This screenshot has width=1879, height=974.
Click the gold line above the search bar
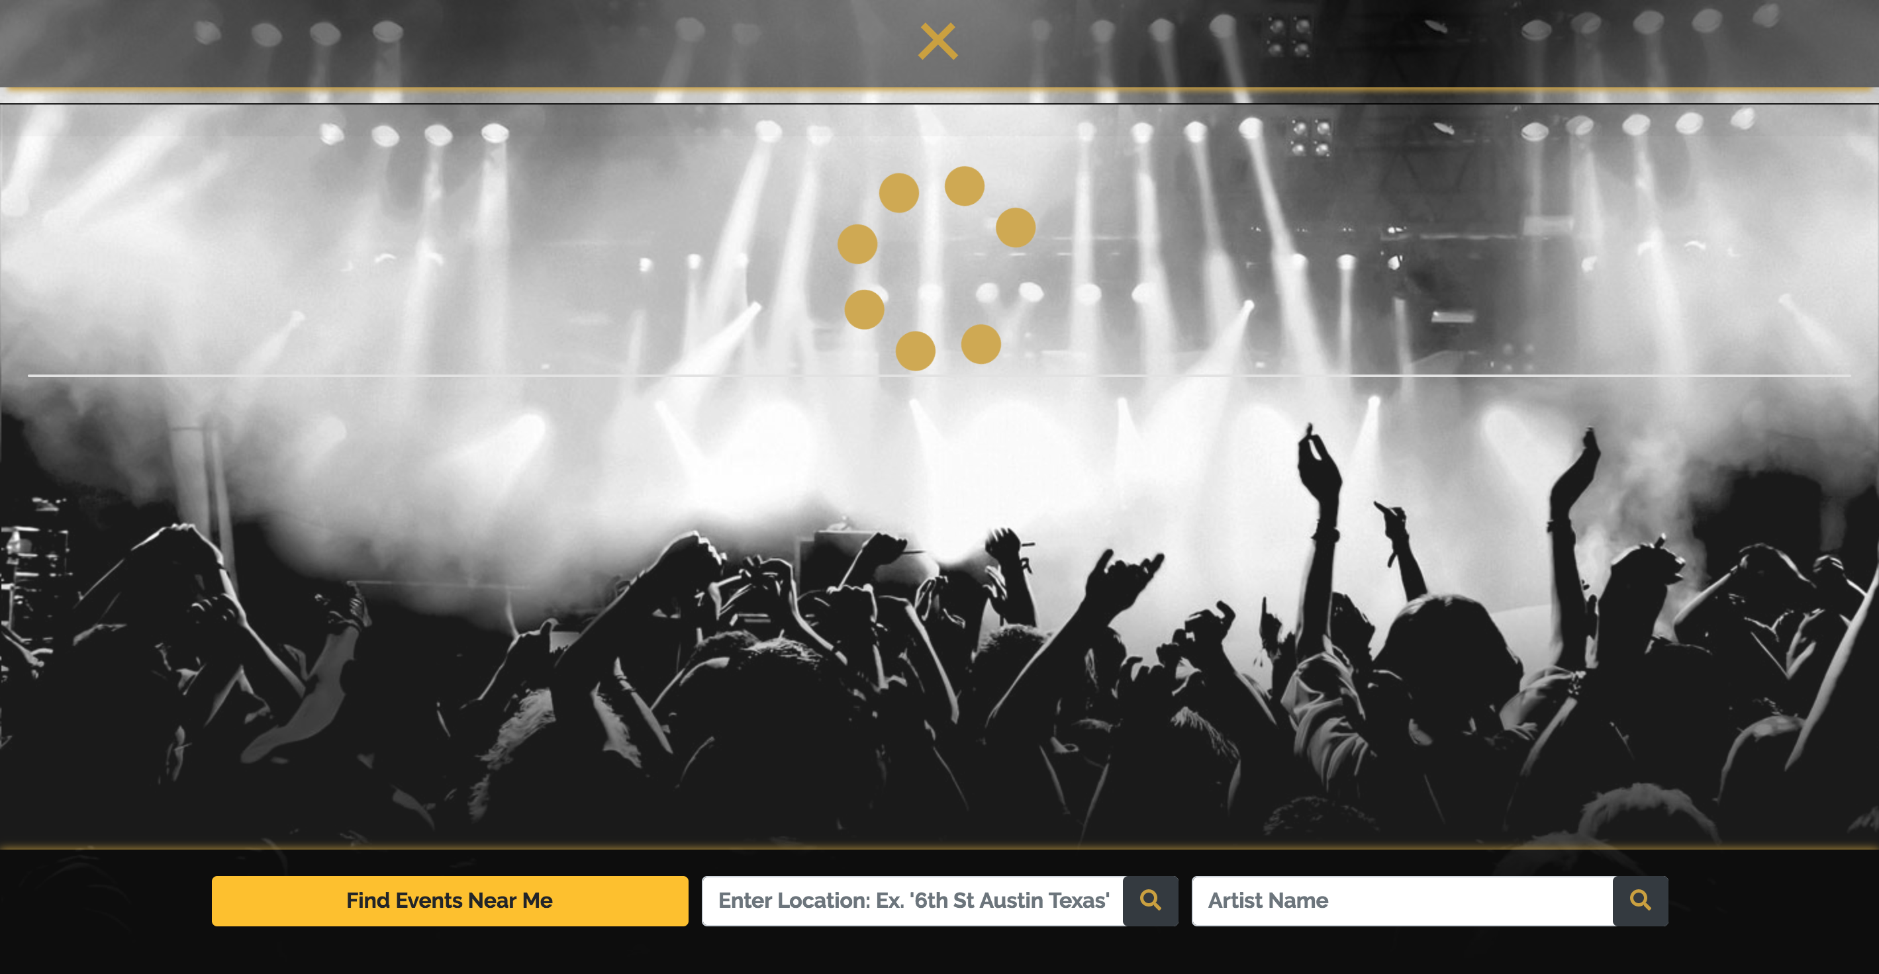click(939, 846)
